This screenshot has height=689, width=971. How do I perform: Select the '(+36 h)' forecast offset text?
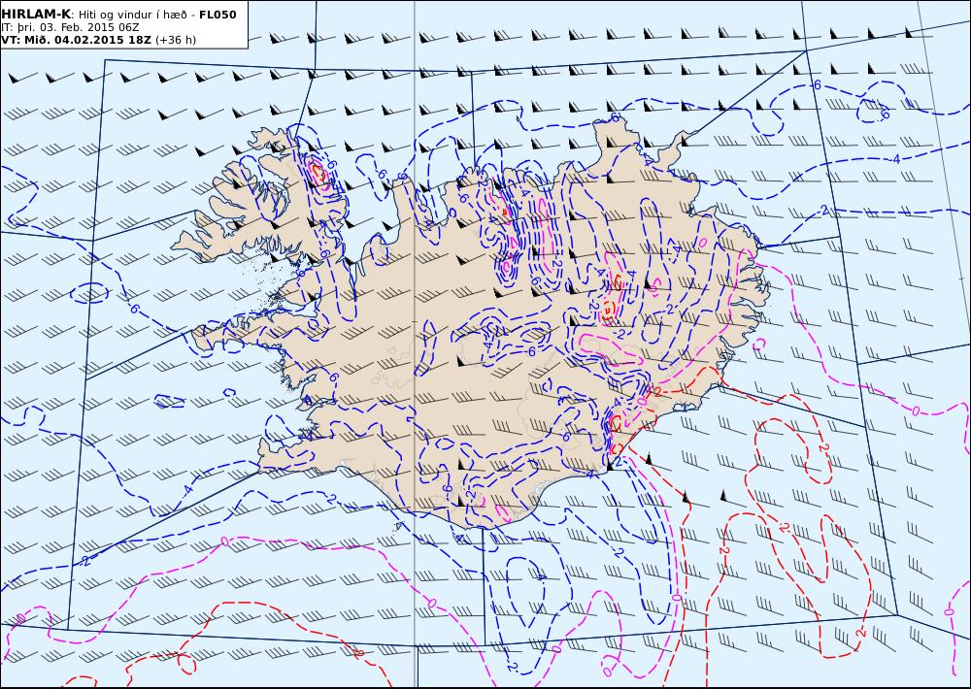(x=175, y=40)
